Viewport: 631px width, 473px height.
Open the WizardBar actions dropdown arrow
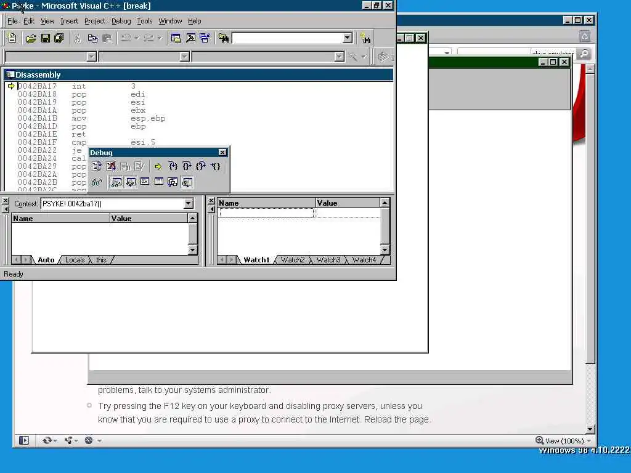pyautogui.click(x=364, y=57)
